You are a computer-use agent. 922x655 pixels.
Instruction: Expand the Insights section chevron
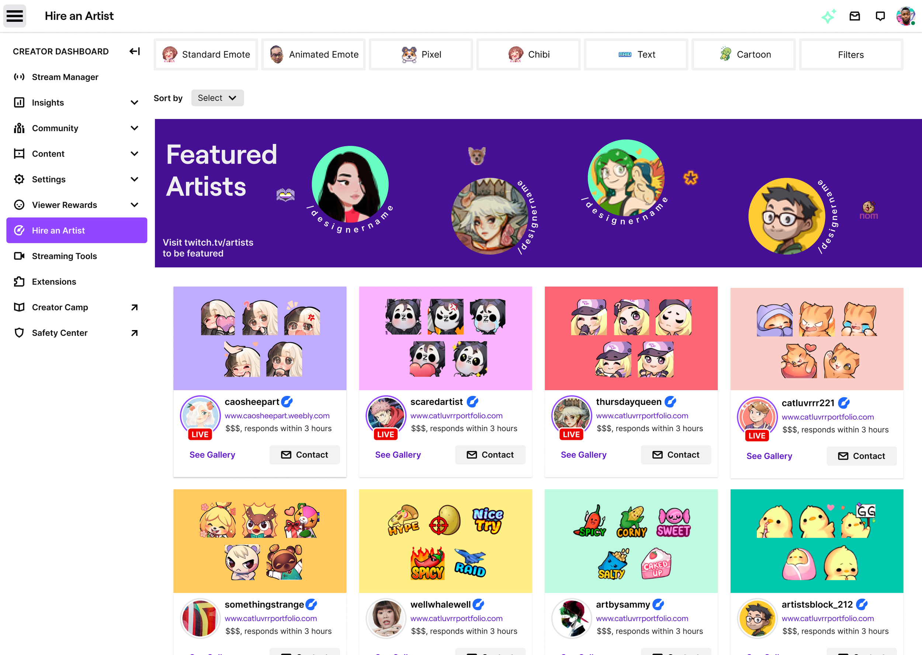[x=134, y=103]
